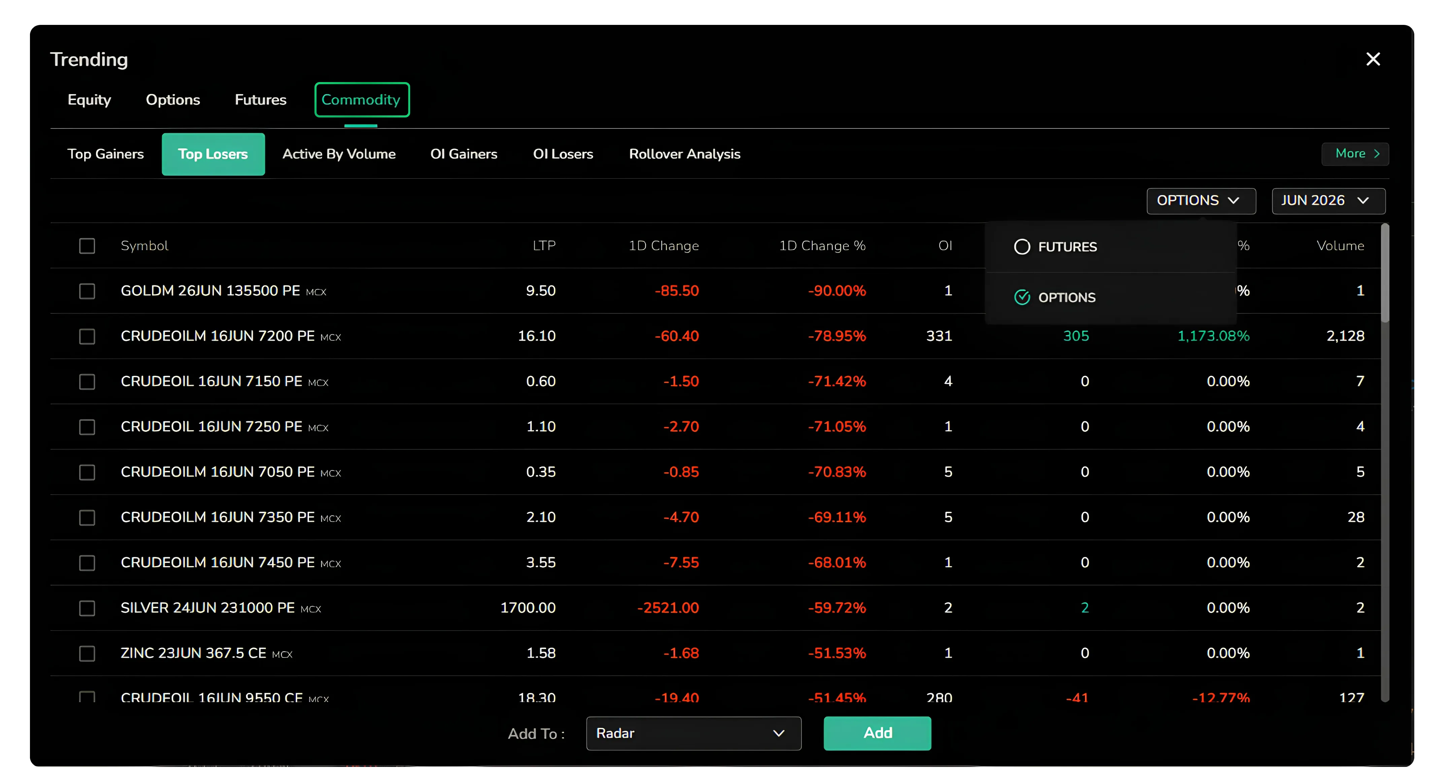This screenshot has width=1453, height=781.
Task: Switch to the Options tab
Action: pyautogui.click(x=173, y=100)
